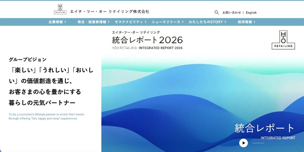Expand chevron next to わたしたちのSTORY
304x152 pixels.
pos(225,22)
